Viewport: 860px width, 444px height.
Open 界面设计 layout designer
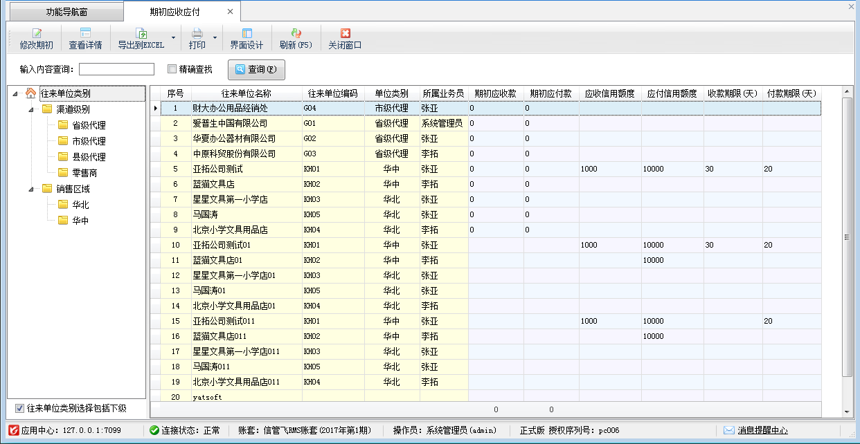pyautogui.click(x=247, y=33)
